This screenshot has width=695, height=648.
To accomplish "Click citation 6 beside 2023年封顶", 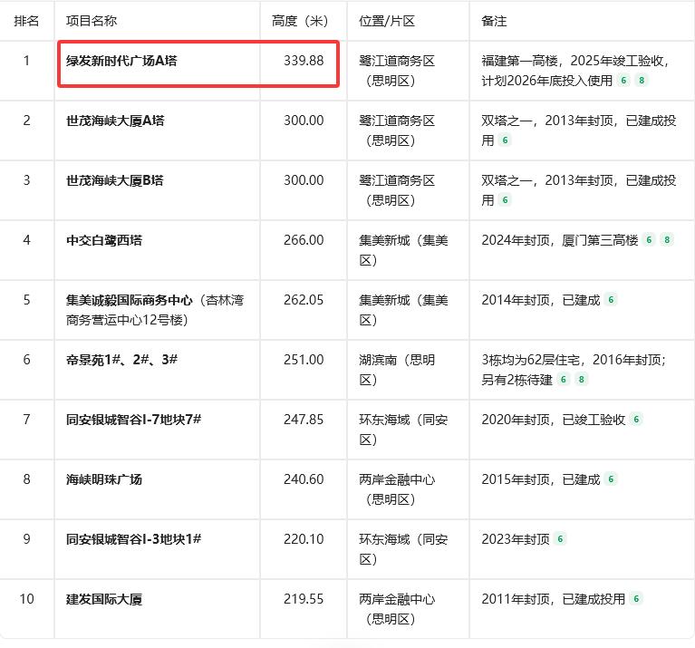I will pyautogui.click(x=560, y=538).
